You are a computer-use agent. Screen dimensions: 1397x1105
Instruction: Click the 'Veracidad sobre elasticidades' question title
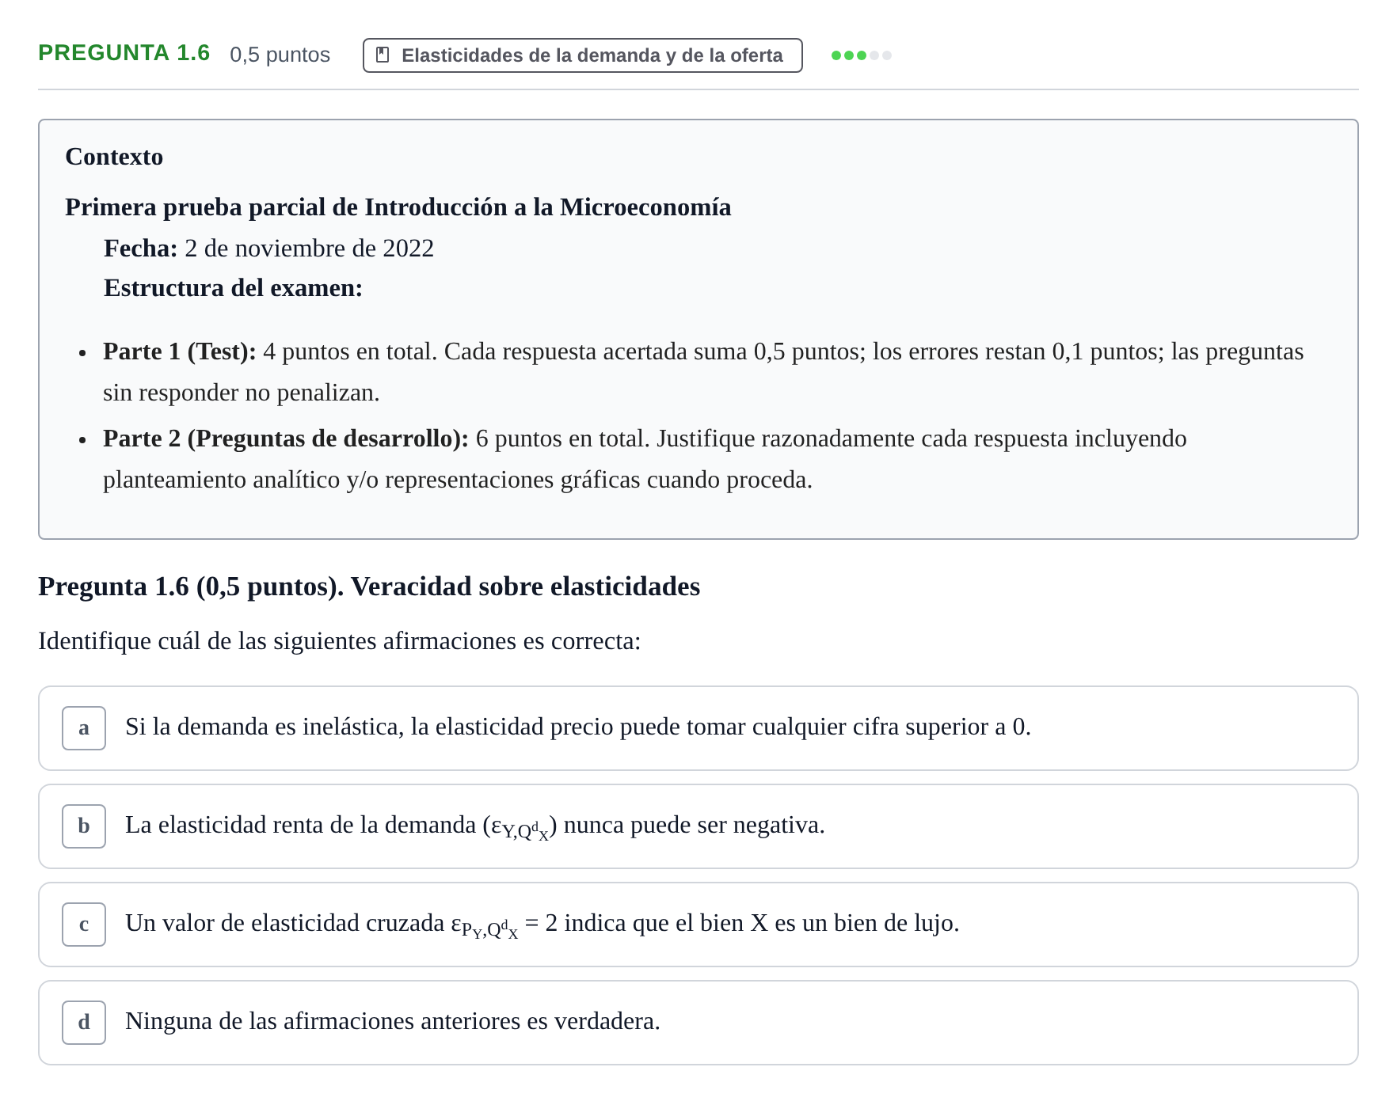(369, 587)
